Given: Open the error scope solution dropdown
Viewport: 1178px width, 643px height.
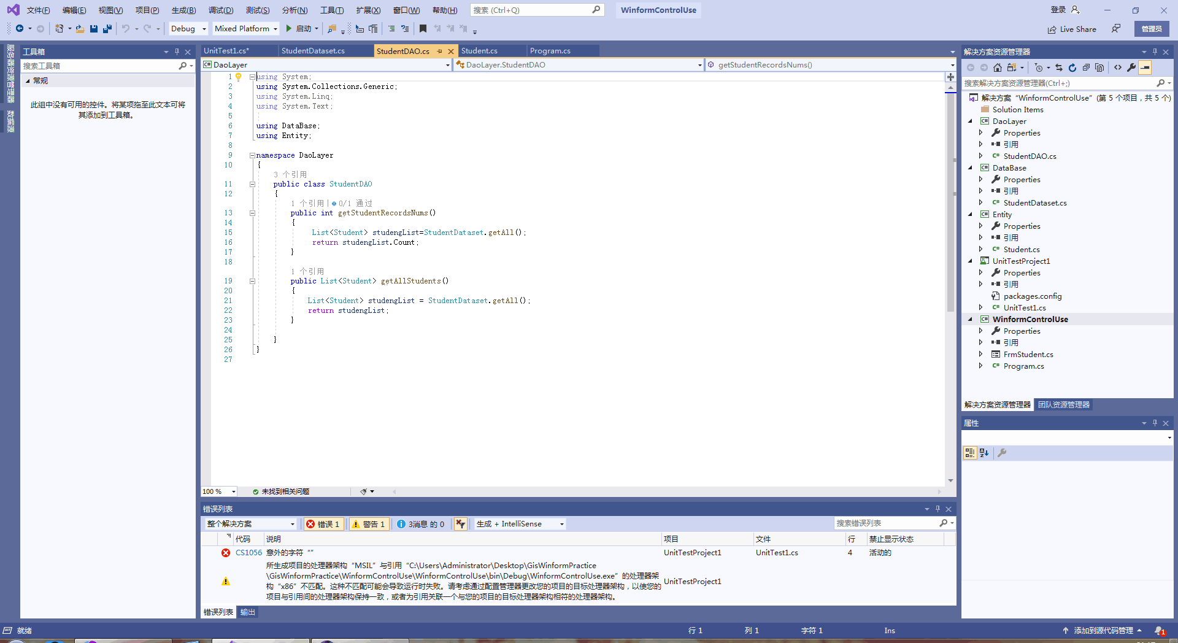Looking at the screenshot, I should point(250,524).
